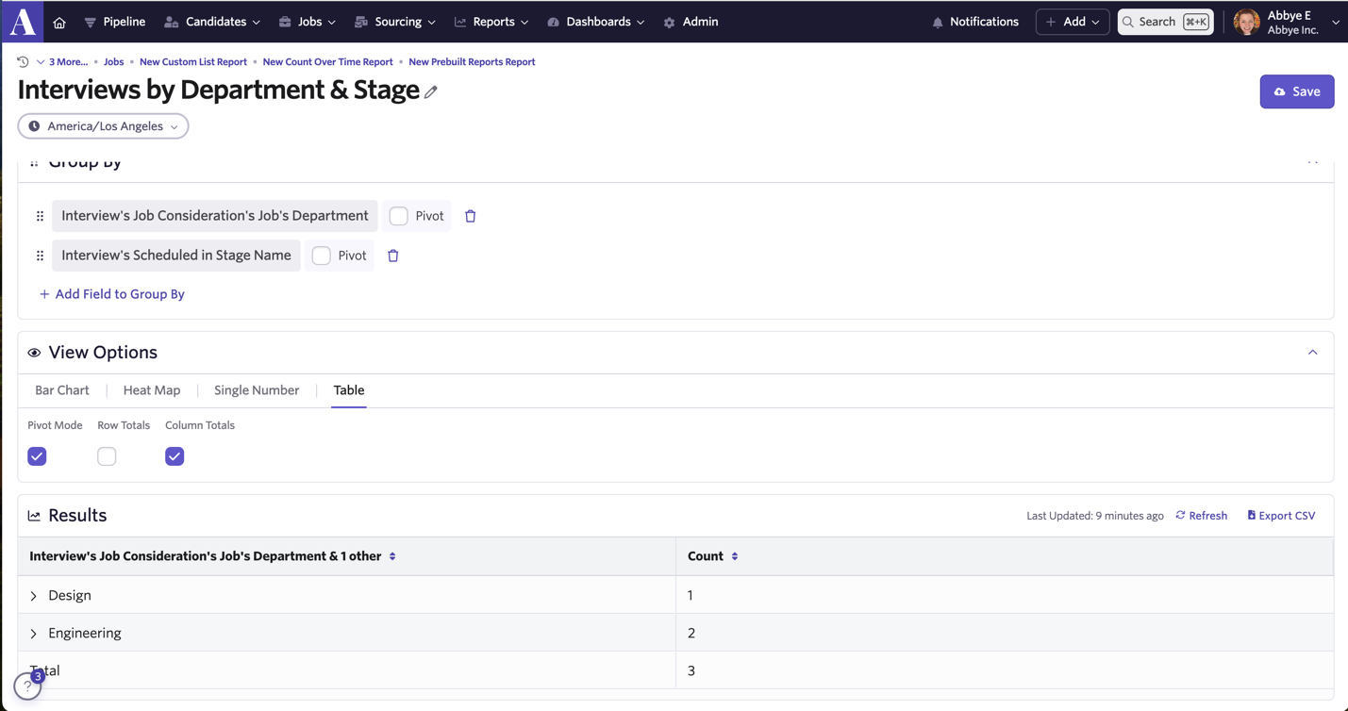Screen dimensions: 1348x711
Task: Enable the Row Totals checkbox
Action: pos(107,456)
